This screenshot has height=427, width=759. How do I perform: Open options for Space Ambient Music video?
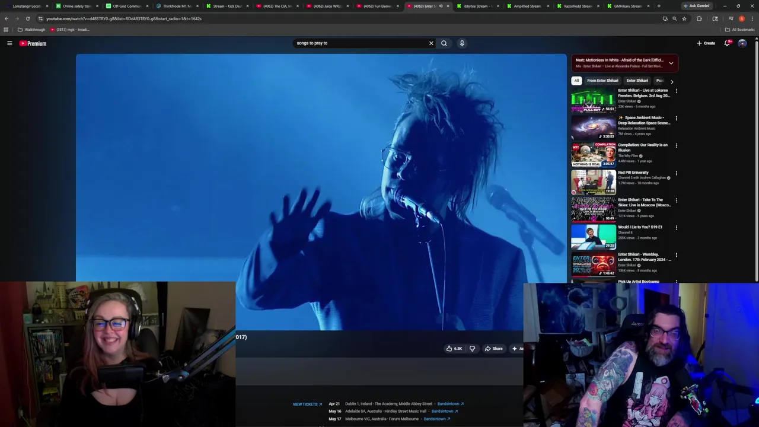pyautogui.click(x=676, y=118)
